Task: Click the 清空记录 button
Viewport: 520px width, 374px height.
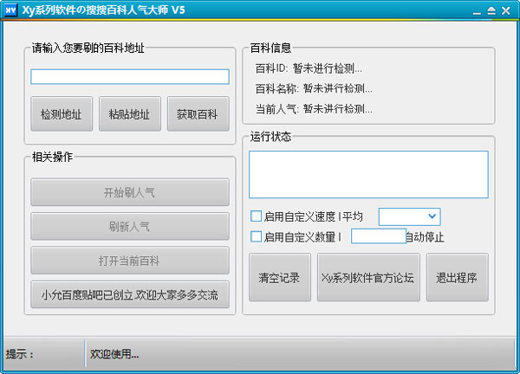Action: [280, 277]
